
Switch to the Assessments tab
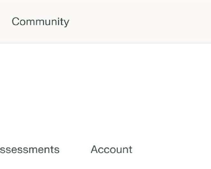29,150
